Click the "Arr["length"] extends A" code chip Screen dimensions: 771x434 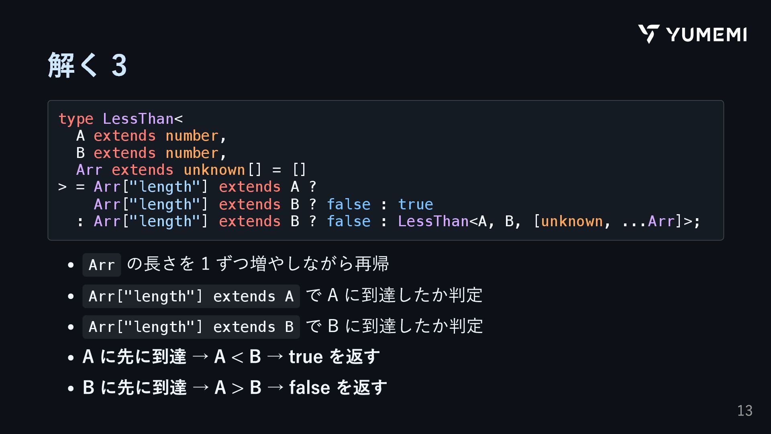(x=191, y=297)
